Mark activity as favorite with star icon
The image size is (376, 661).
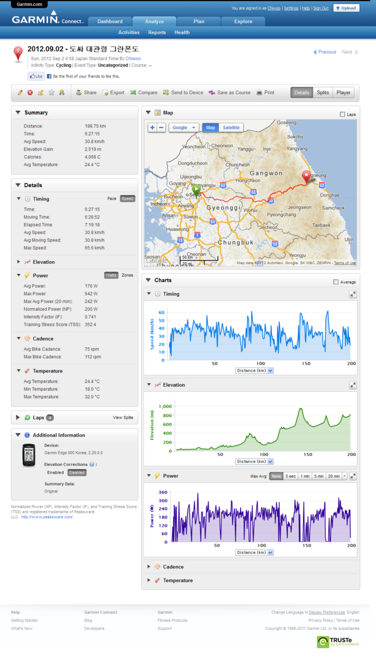pyautogui.click(x=51, y=93)
